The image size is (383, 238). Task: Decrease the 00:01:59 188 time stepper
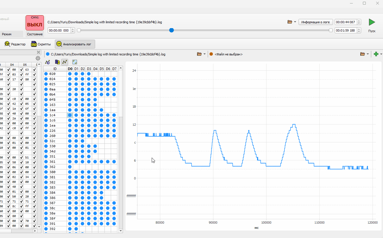pos(359,32)
